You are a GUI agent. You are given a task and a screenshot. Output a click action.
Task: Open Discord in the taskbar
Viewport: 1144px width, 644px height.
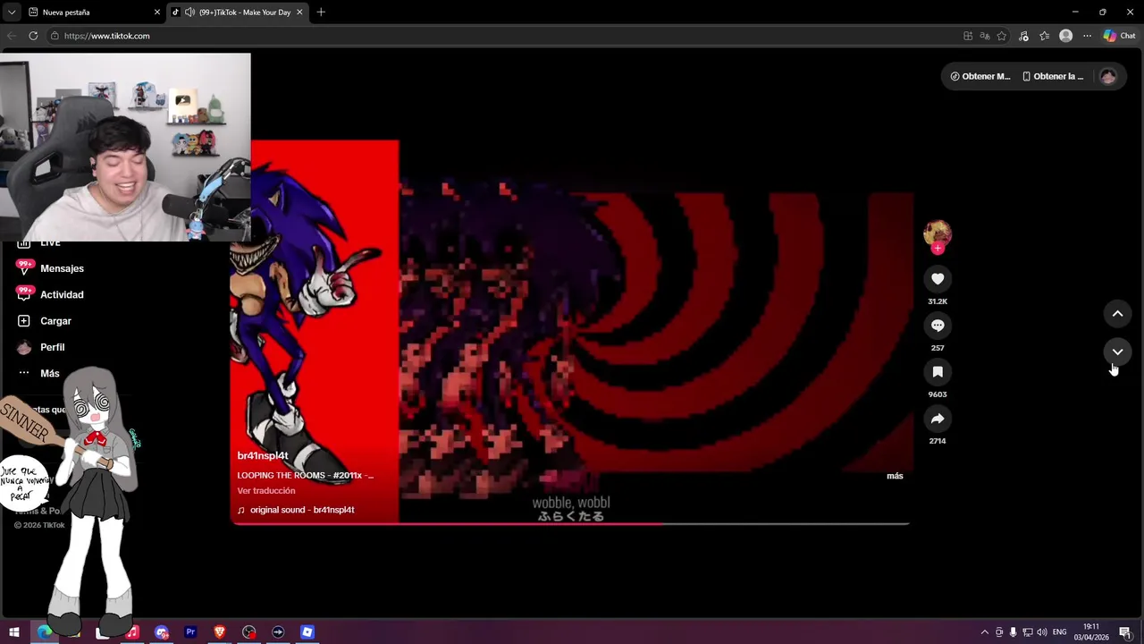[162, 632]
